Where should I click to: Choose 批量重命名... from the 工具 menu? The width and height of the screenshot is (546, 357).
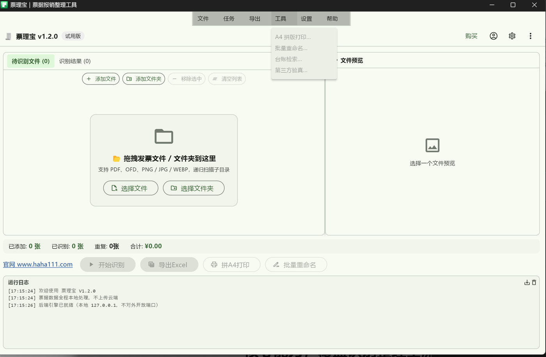coord(304,48)
